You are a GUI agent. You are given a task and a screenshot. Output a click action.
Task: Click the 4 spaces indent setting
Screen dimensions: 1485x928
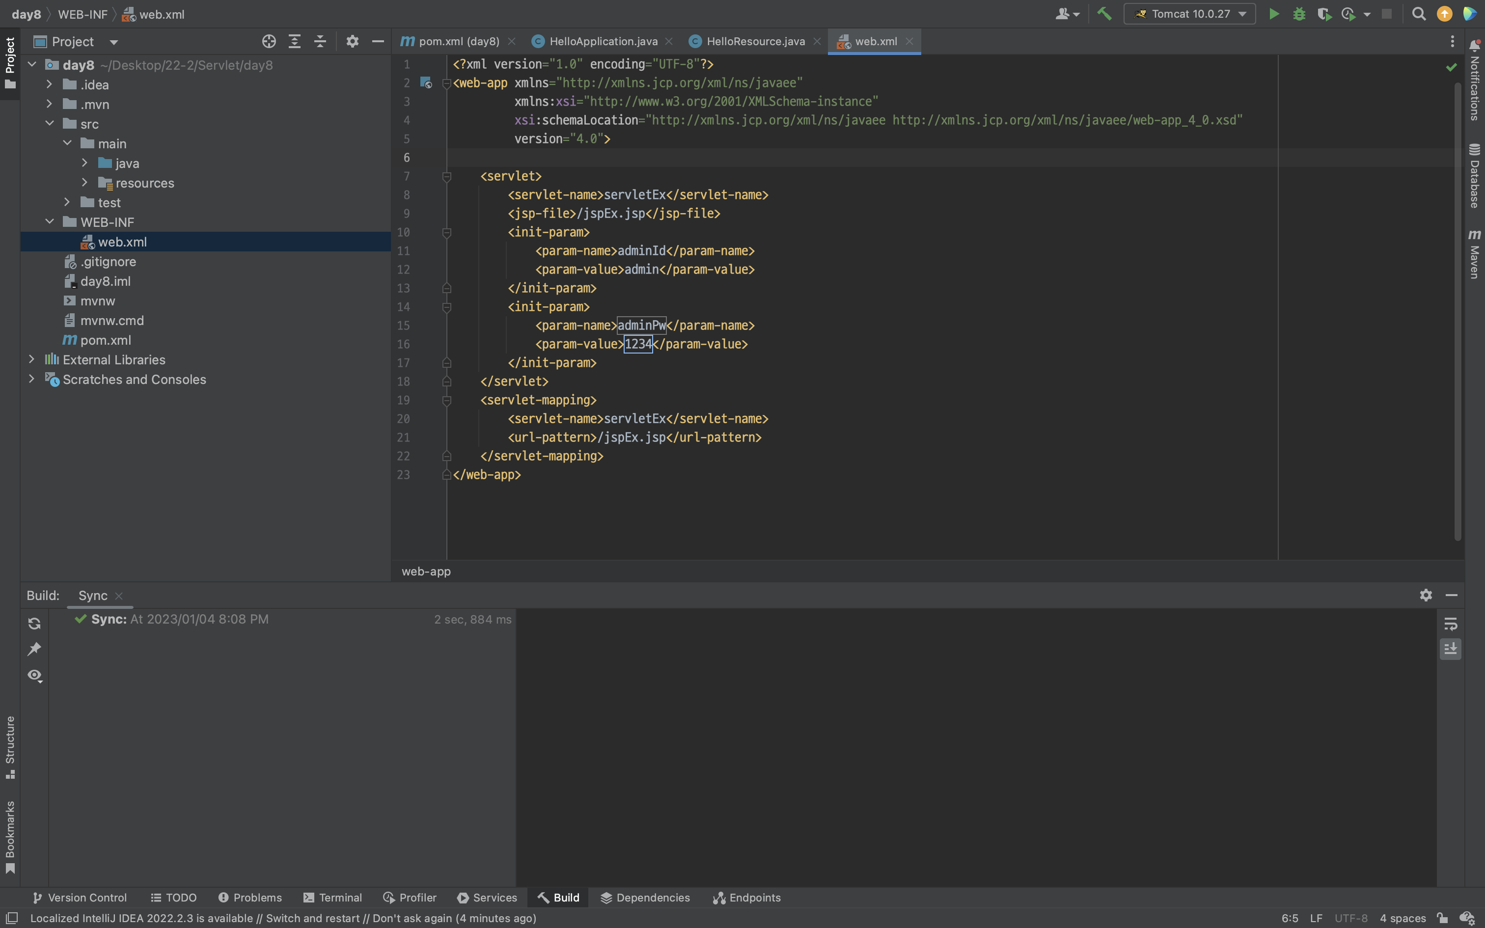(x=1402, y=918)
